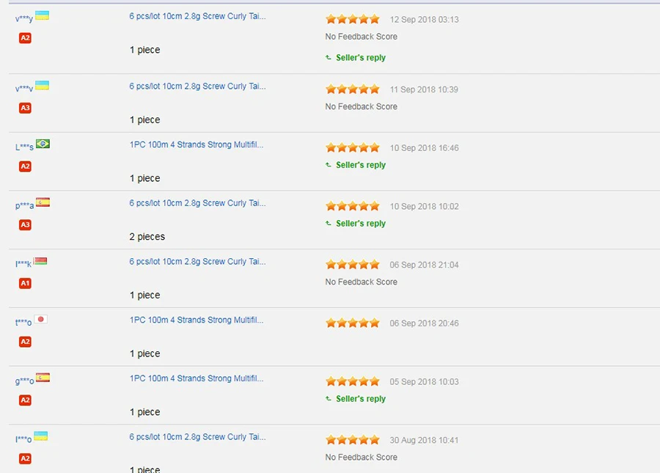Open the 4 Strands Multifilament link by L***s
This screenshot has width=660, height=473.
pos(197,144)
